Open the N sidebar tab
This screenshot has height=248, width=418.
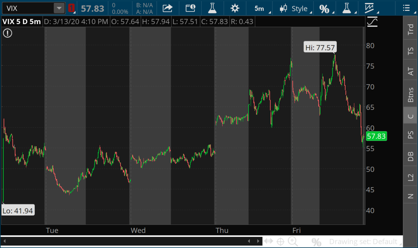[410, 196]
